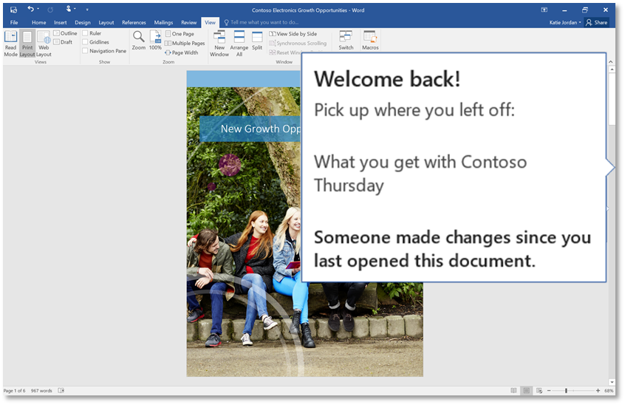This screenshot has height=405, width=625.
Task: Expand Customize Quick Access Toolbar arrow
Action: point(87,10)
